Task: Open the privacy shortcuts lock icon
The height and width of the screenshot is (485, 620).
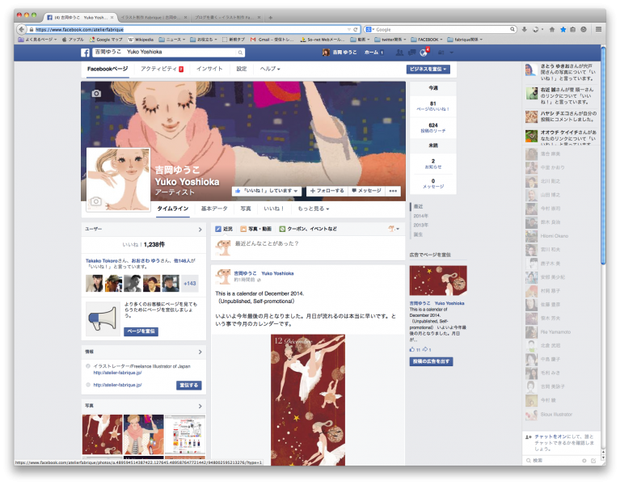Action: (x=441, y=53)
